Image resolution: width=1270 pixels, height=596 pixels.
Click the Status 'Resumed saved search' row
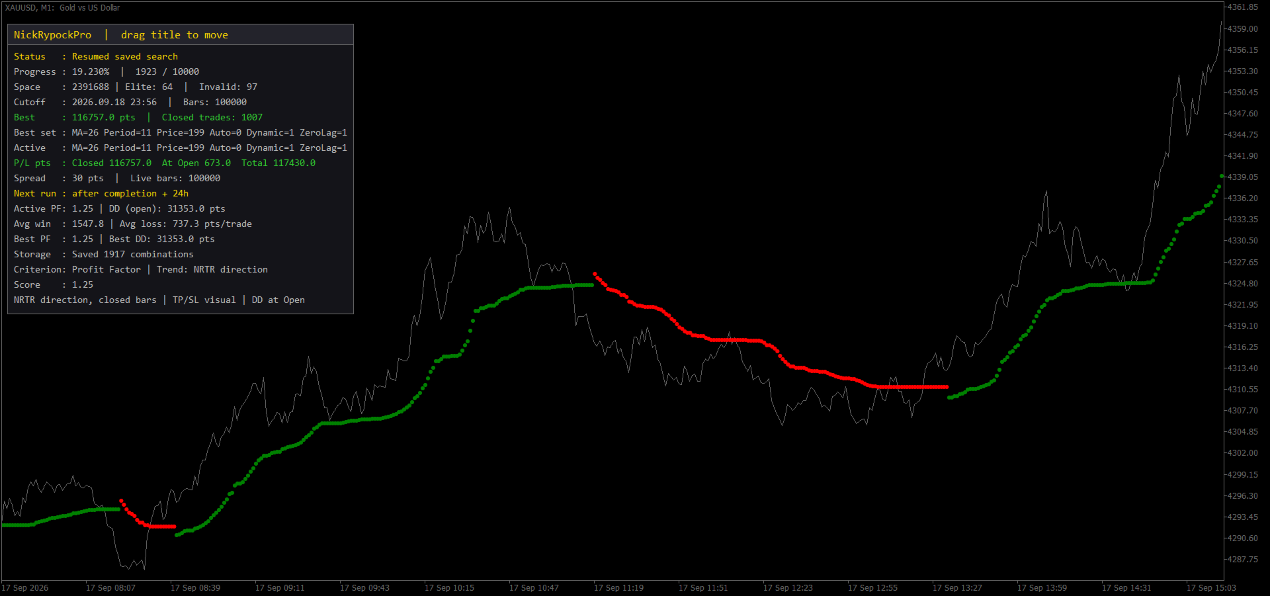(x=96, y=57)
